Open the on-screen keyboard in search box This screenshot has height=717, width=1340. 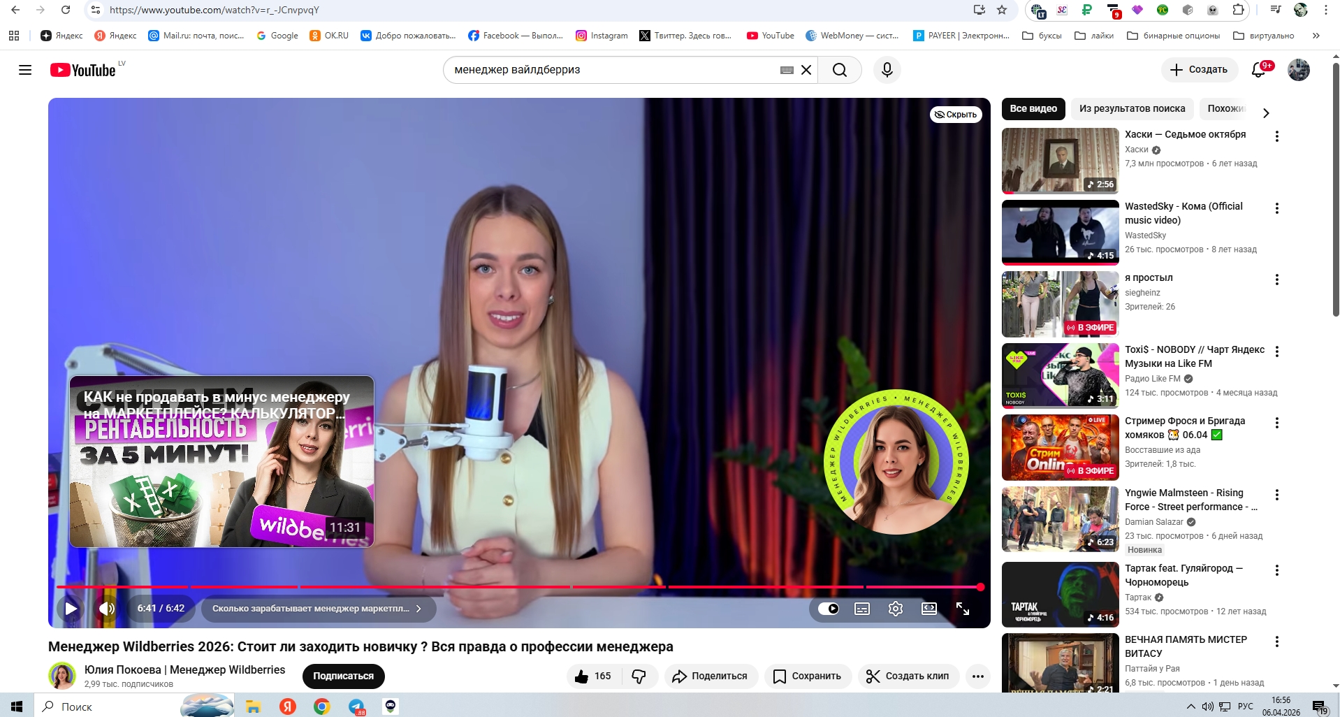[787, 70]
